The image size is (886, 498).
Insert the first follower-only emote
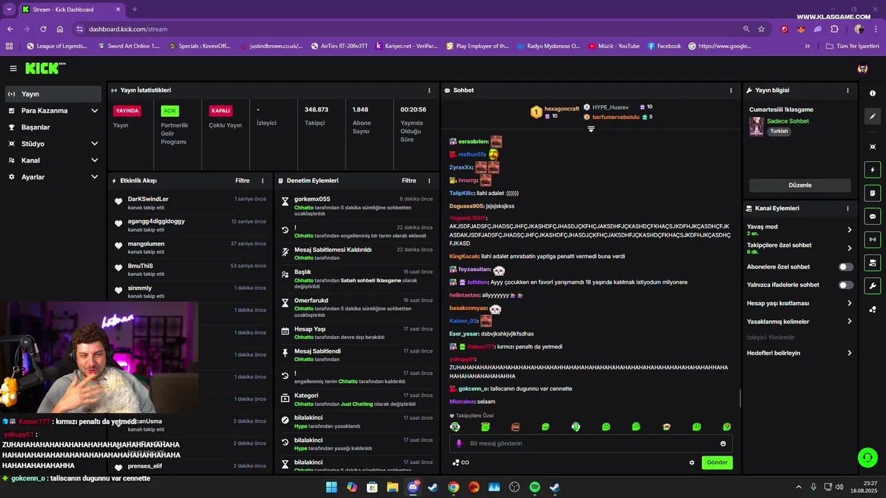click(x=455, y=427)
